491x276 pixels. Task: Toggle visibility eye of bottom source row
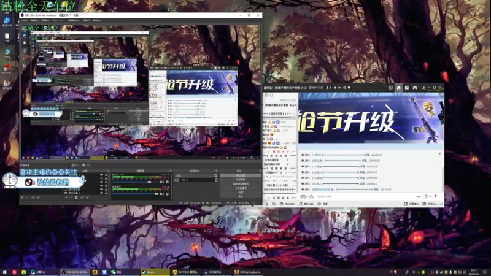click(101, 193)
